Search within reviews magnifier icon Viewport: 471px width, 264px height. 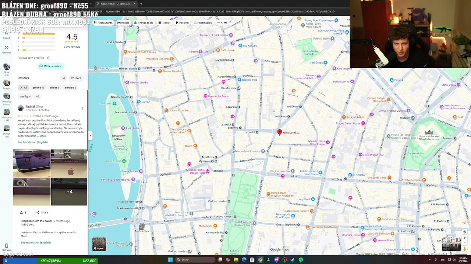pyautogui.click(x=64, y=78)
